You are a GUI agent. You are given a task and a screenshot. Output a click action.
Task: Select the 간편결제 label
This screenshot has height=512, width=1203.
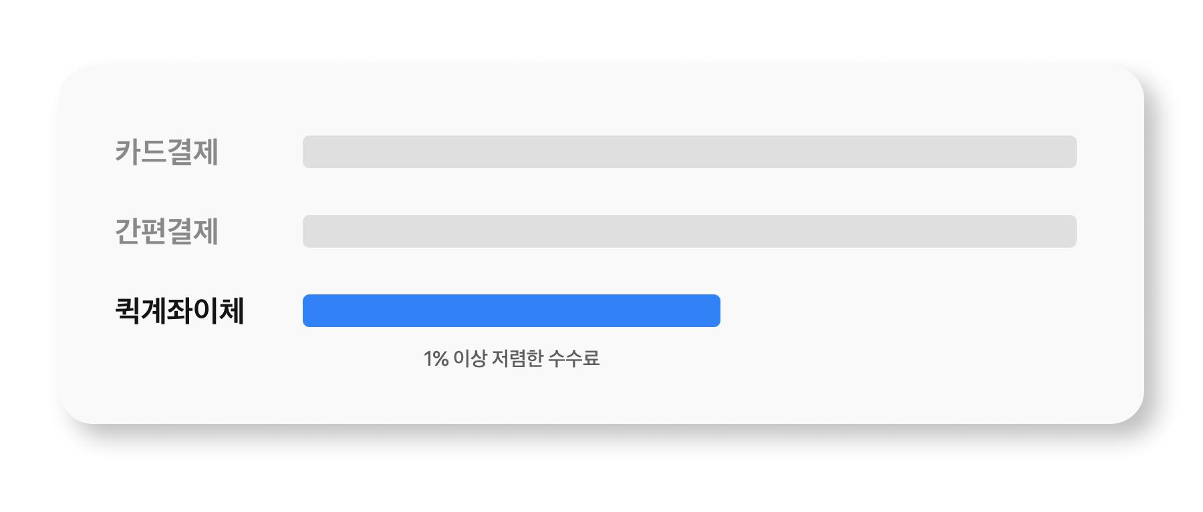[x=166, y=231]
